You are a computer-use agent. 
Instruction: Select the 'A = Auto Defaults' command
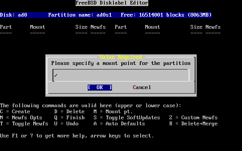119,123
